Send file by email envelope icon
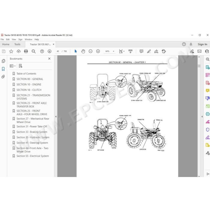Screen dimensions: 210x210 coord(199,51)
